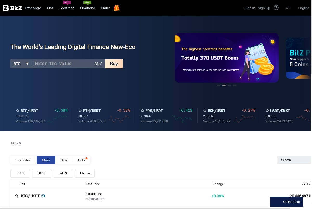Open the Contract menu
Image resolution: width=312 pixels, height=209 pixels.
point(67,8)
